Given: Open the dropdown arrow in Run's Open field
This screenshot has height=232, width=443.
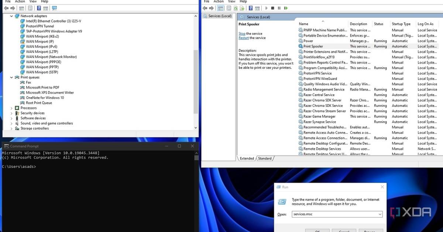Looking at the screenshot, I should pyautogui.click(x=380, y=214).
